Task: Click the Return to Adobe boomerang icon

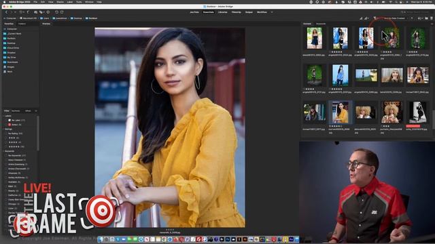Action: coord(29,12)
